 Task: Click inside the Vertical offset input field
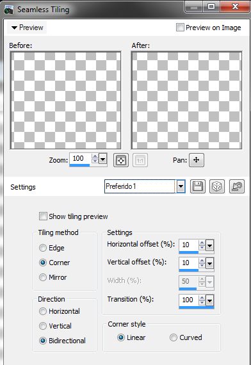tap(189, 263)
